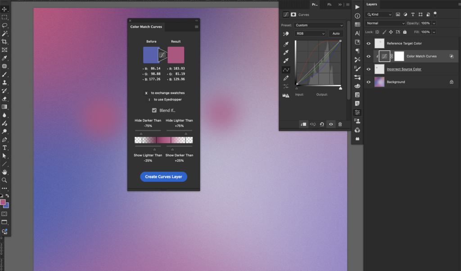Toggle visibility of Incorrect Source Color layer
461x271 pixels.
click(369, 69)
